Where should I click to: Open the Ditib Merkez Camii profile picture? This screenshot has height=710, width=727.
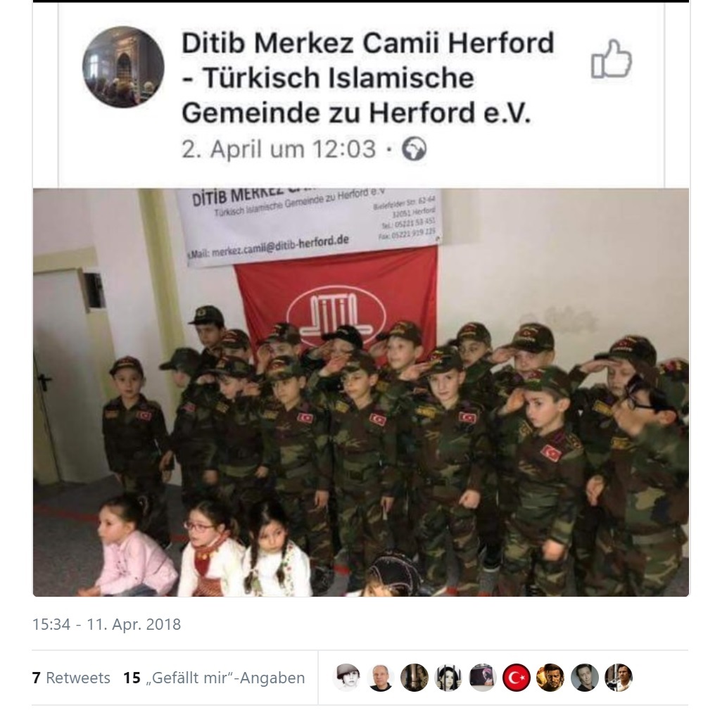(123, 67)
